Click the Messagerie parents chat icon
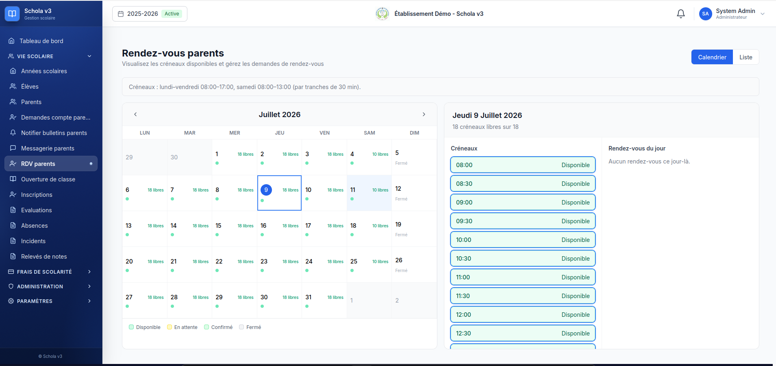Screen dimensions: 776x366 (13, 148)
